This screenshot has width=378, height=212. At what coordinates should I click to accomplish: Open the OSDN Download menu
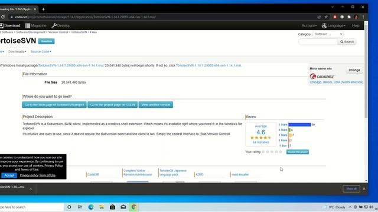[10, 25]
